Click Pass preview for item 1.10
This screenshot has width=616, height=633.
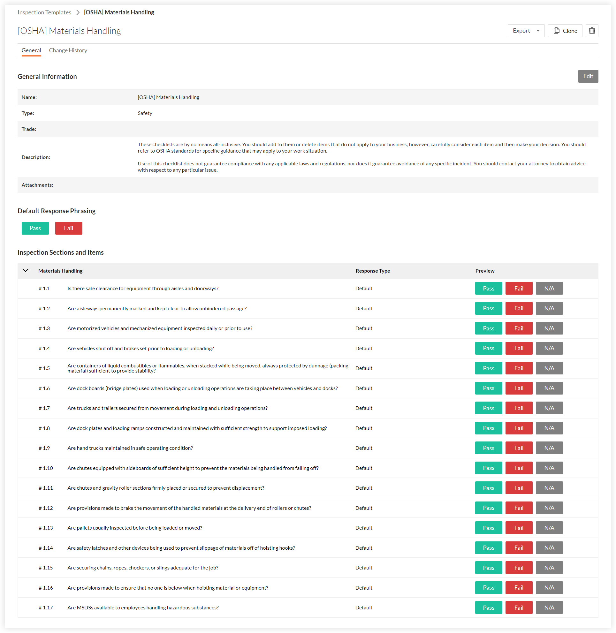click(x=488, y=468)
